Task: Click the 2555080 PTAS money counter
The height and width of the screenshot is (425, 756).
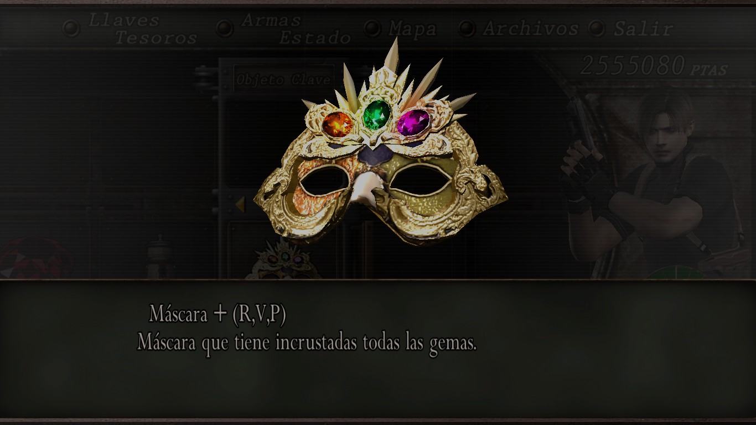Action: click(x=654, y=66)
